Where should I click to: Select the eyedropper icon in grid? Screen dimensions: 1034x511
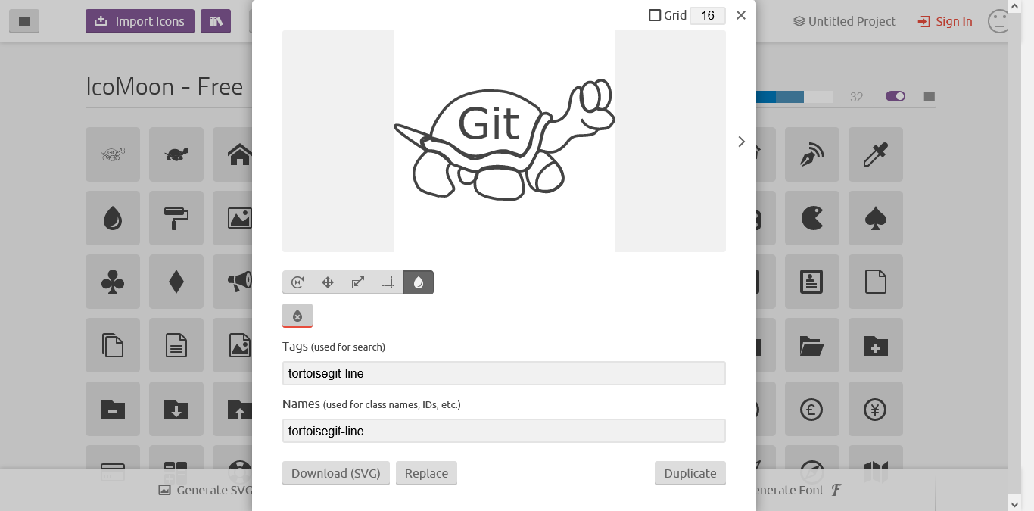coord(876,154)
